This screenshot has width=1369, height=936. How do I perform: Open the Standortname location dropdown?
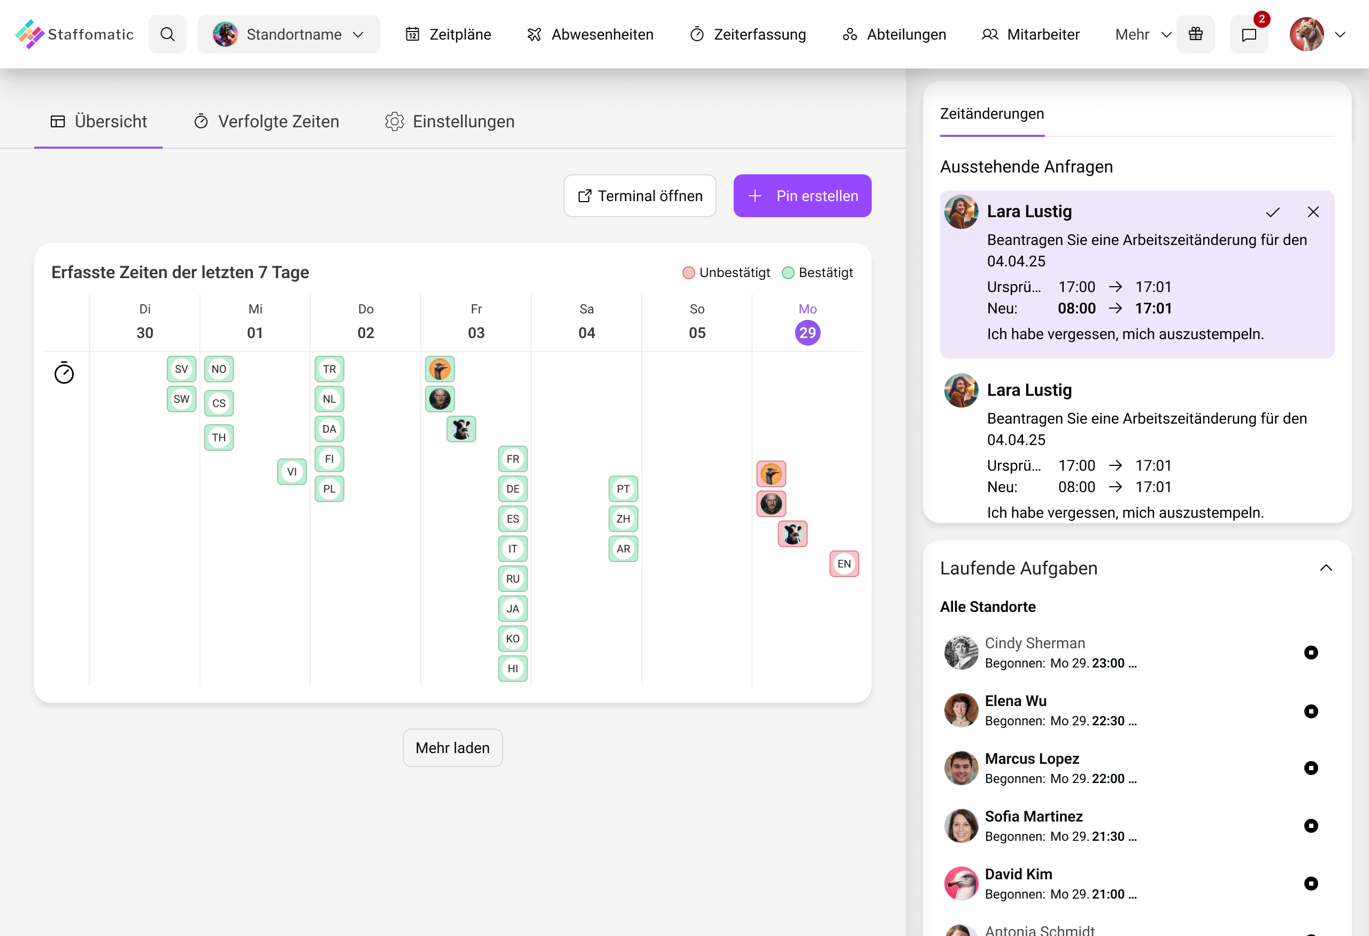point(288,34)
